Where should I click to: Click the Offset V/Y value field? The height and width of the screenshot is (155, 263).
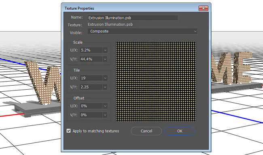(91, 115)
